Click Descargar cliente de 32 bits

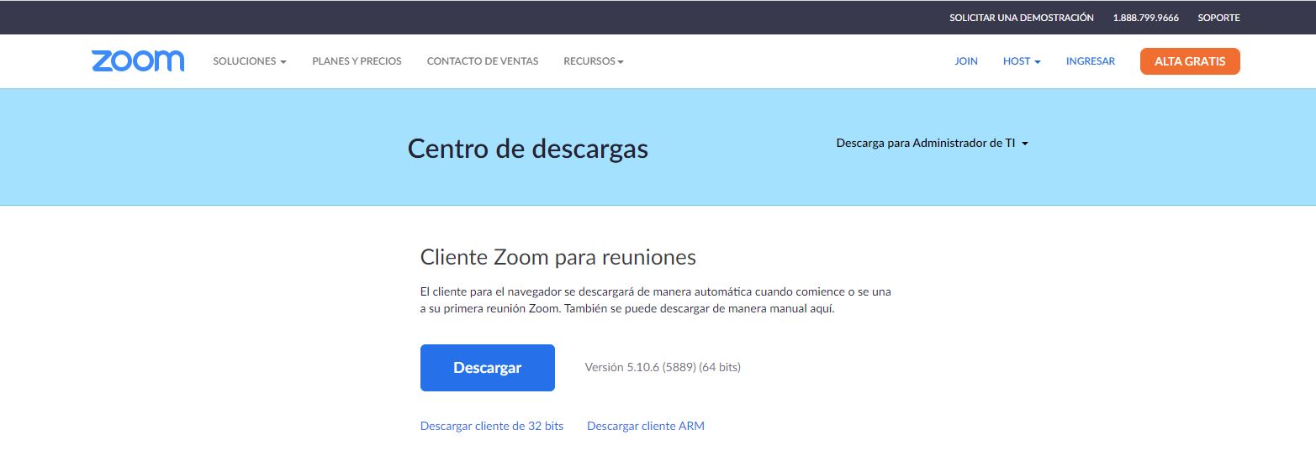(x=492, y=426)
